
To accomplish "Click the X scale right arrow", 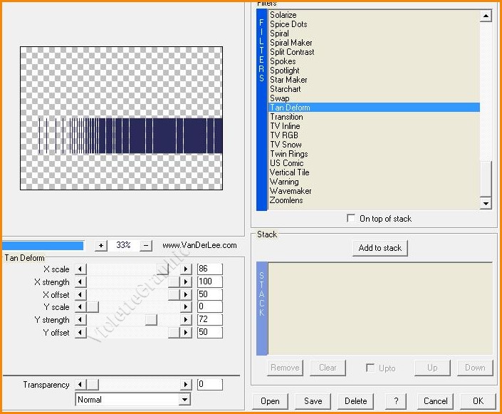I will tap(187, 269).
